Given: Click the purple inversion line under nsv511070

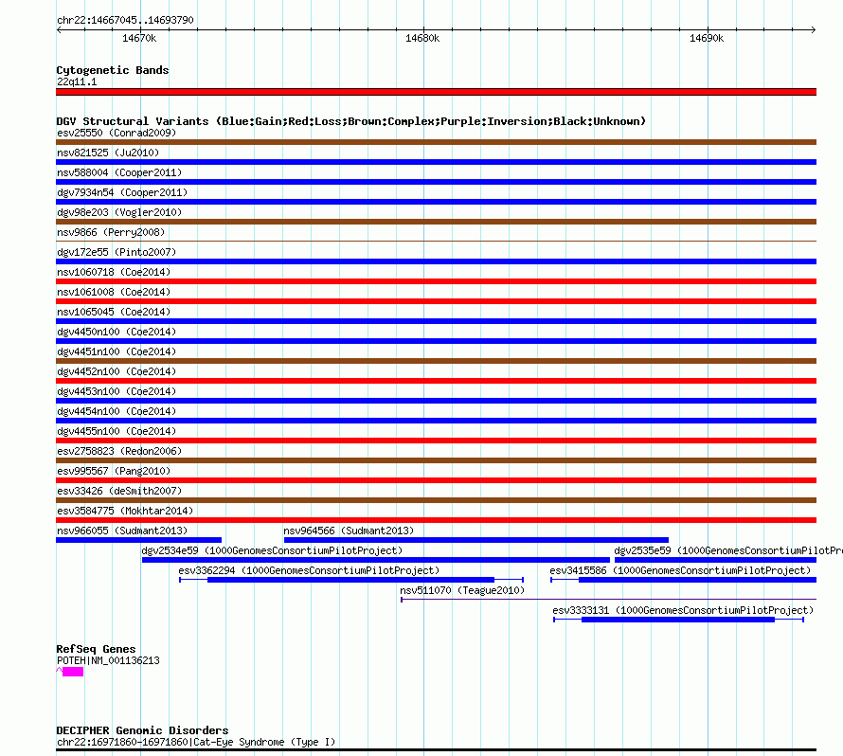Looking at the screenshot, I should click(x=609, y=599).
